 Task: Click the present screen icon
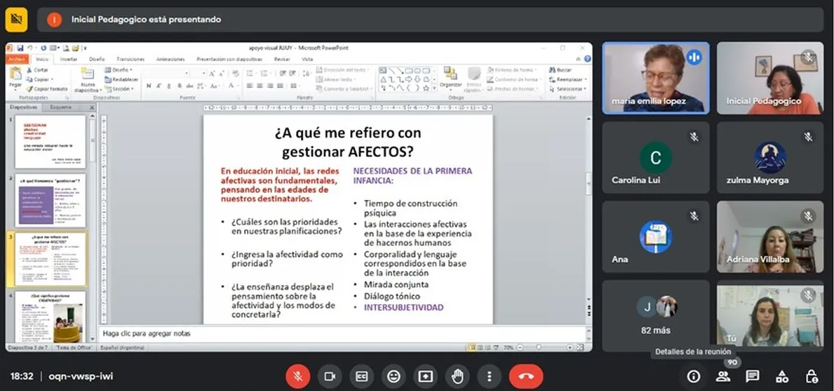coord(426,376)
